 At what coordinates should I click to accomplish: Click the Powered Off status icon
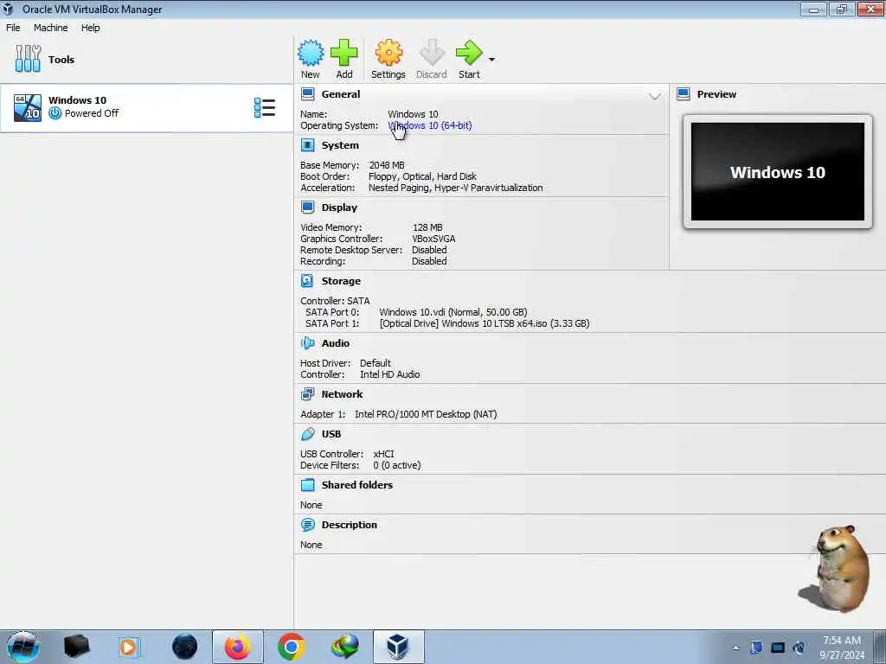click(x=55, y=113)
